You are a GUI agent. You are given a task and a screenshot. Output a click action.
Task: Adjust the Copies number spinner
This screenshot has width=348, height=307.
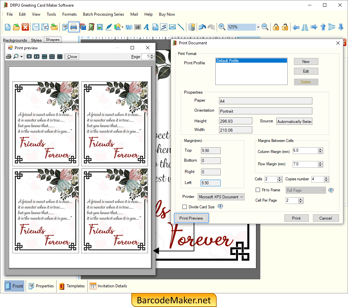[326, 179]
